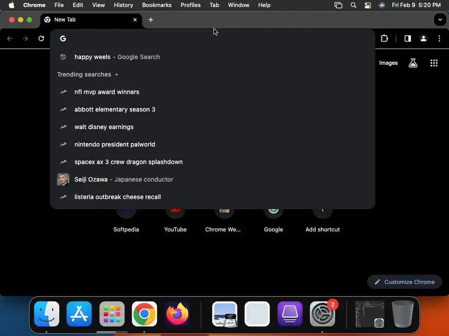Open the Apple menu
This screenshot has width=449, height=336.
pos(11,5)
